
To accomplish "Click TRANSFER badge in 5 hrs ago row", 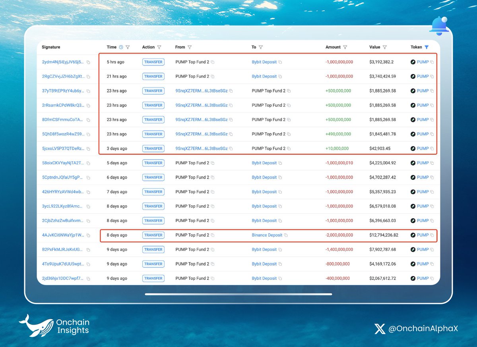I will [153, 62].
